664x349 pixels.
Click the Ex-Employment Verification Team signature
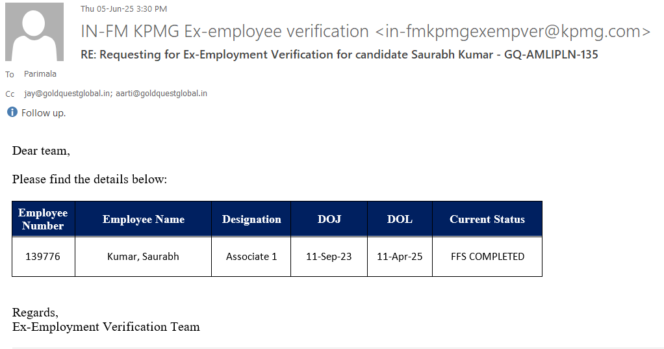106,327
